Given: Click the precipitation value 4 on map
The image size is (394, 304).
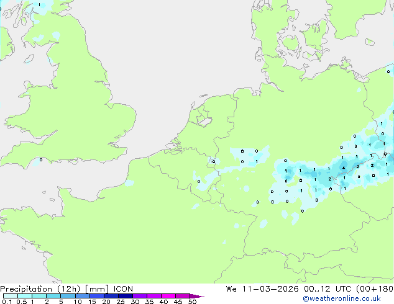Looking at the screenshot, I should 344,168.
